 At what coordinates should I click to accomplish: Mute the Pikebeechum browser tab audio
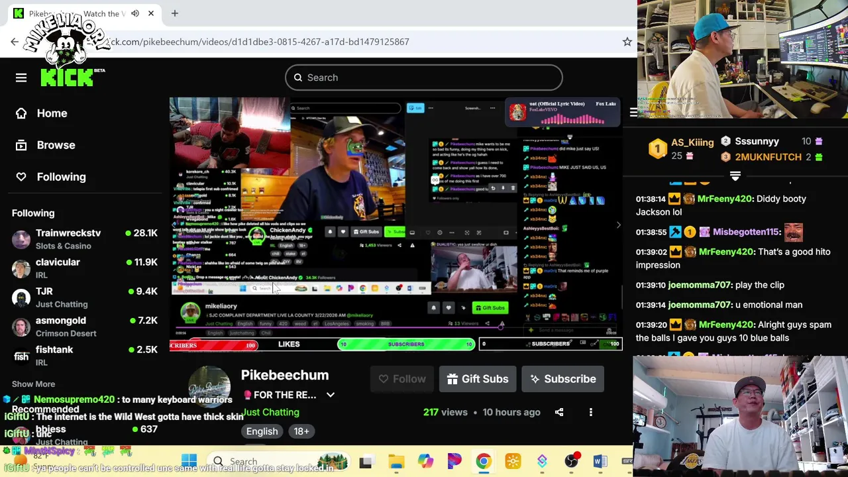[x=135, y=13]
